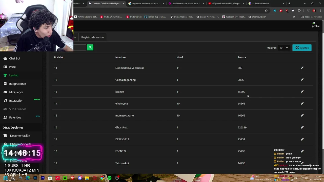Click the Posición column header
324x182 pixels.
click(x=59, y=57)
